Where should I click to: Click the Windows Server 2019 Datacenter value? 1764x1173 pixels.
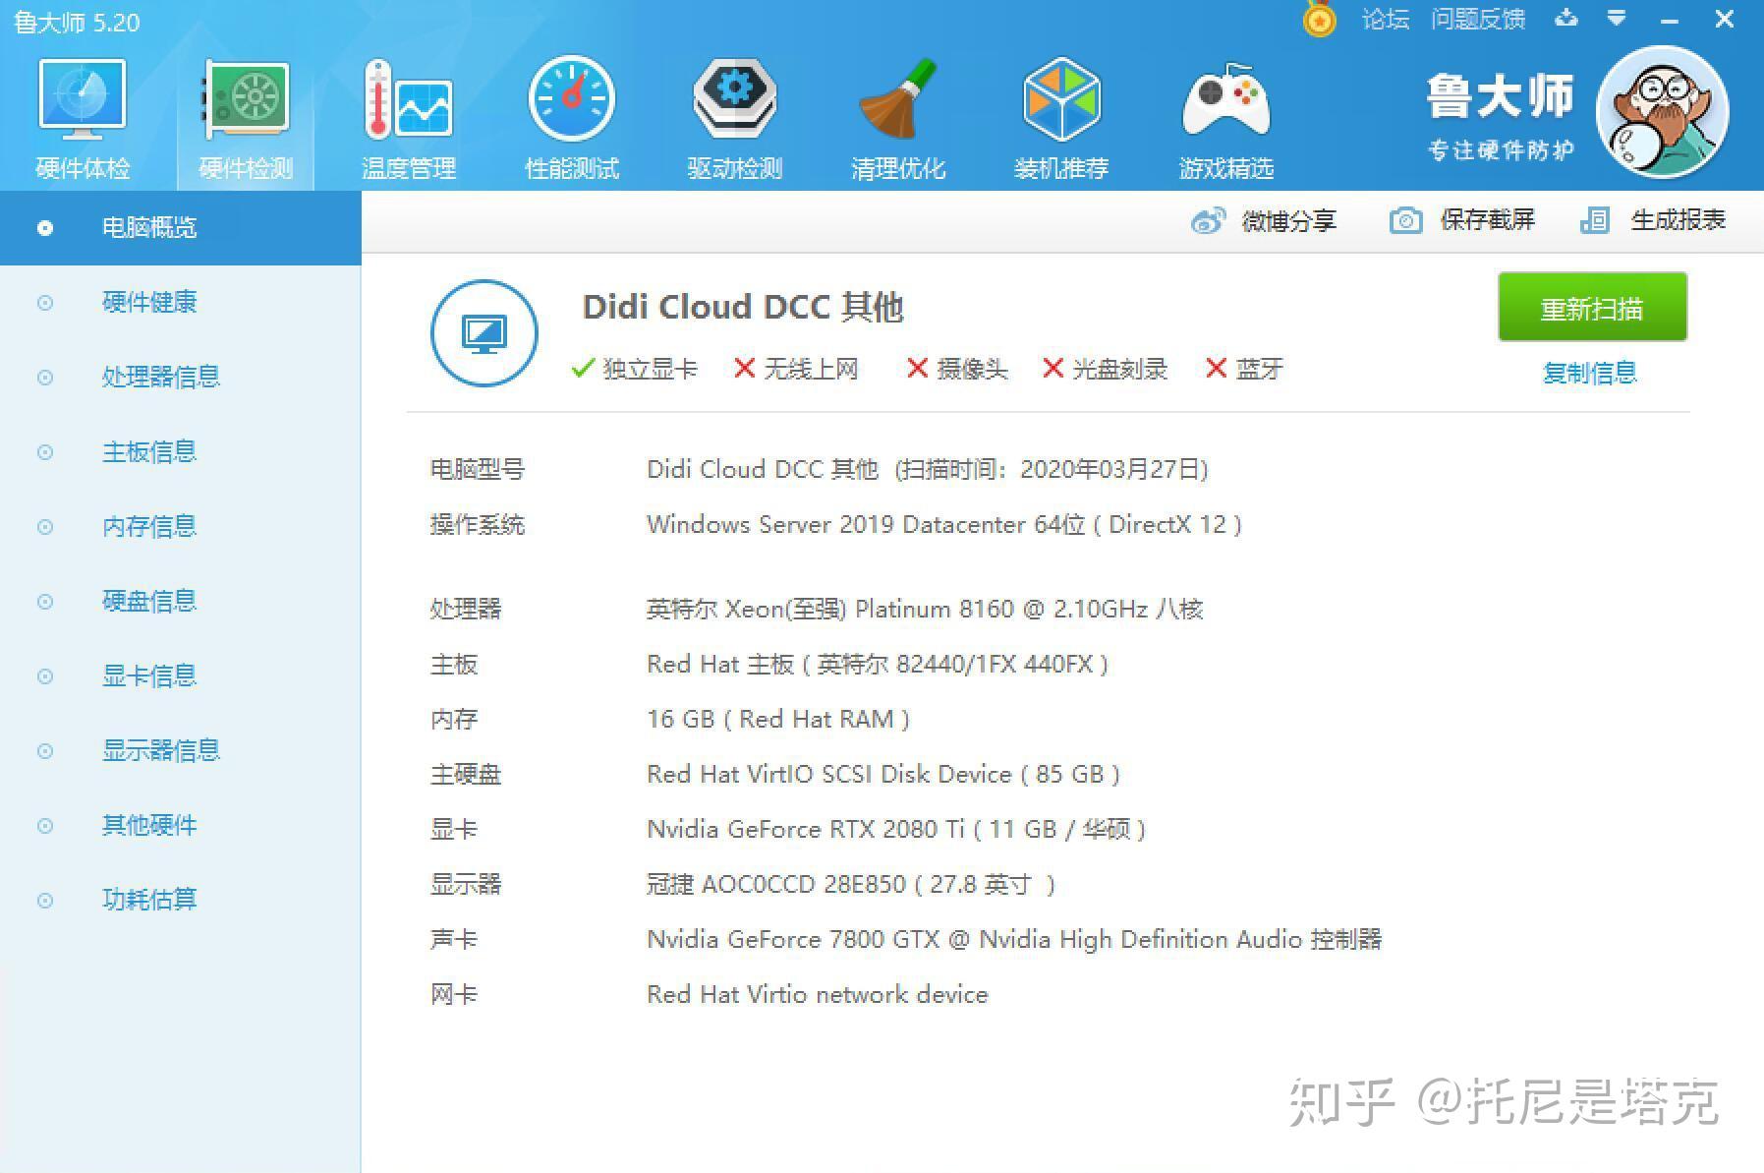(x=944, y=525)
